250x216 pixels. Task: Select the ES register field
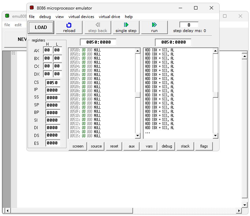pyautogui.click(x=53, y=143)
